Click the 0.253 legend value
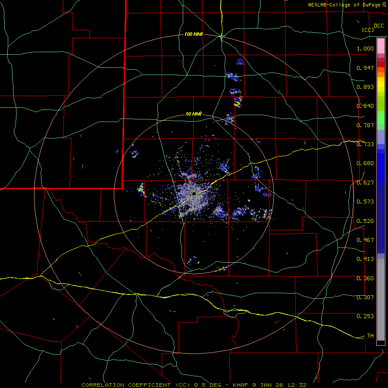Viewport: 388px width, 388px height. 365,316
